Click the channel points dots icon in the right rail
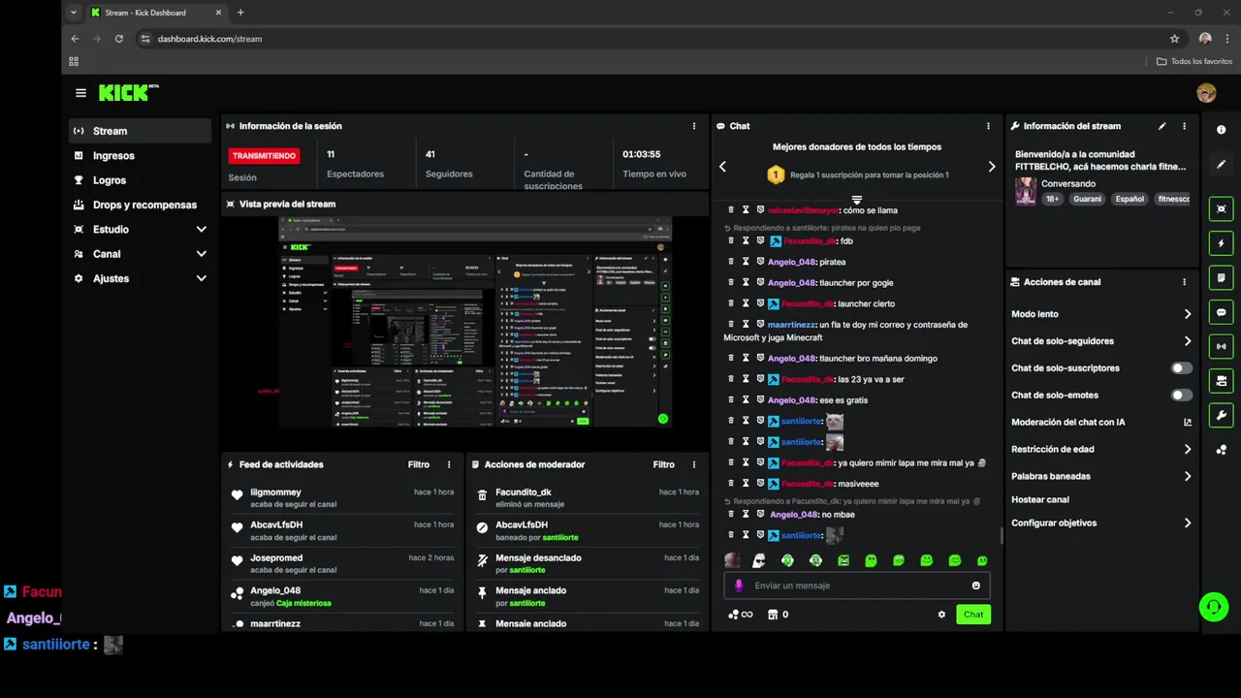 [1221, 450]
